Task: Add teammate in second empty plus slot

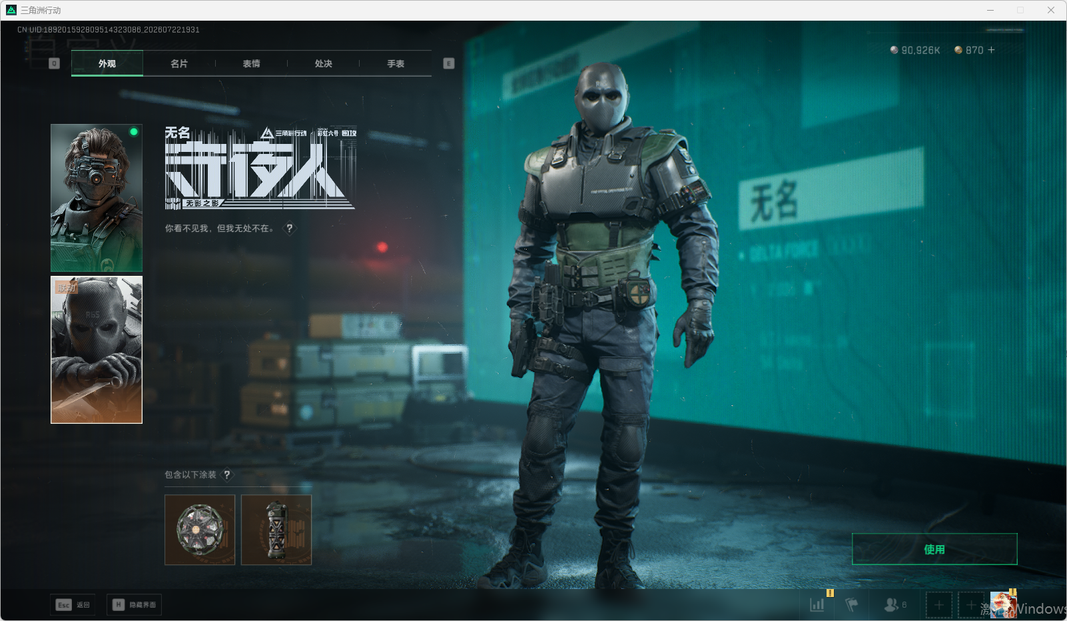Action: coord(970,605)
